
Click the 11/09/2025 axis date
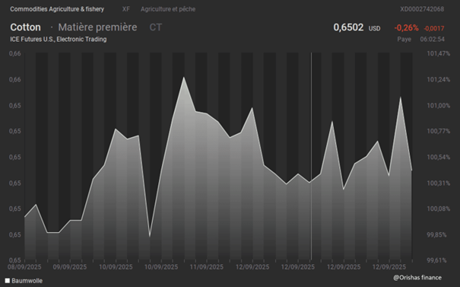click(x=207, y=267)
